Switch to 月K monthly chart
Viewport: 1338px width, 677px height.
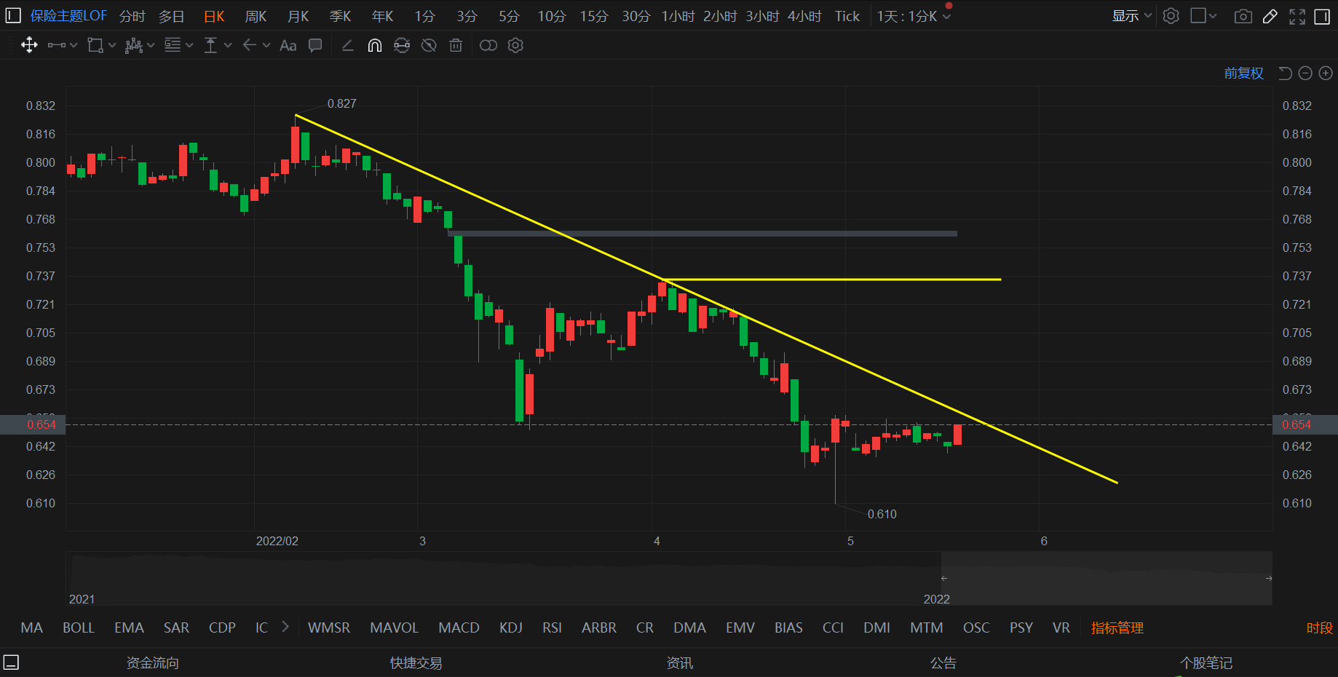[x=298, y=16]
